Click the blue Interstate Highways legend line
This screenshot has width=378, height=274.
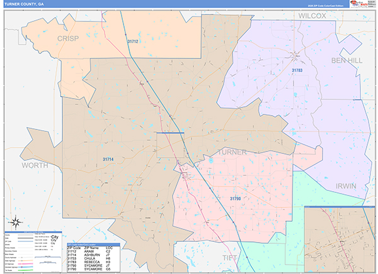25,267
